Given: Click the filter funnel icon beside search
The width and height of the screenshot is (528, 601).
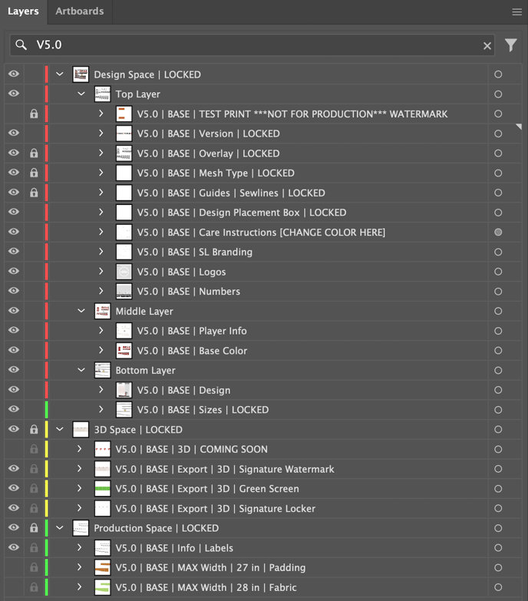Looking at the screenshot, I should coord(511,45).
